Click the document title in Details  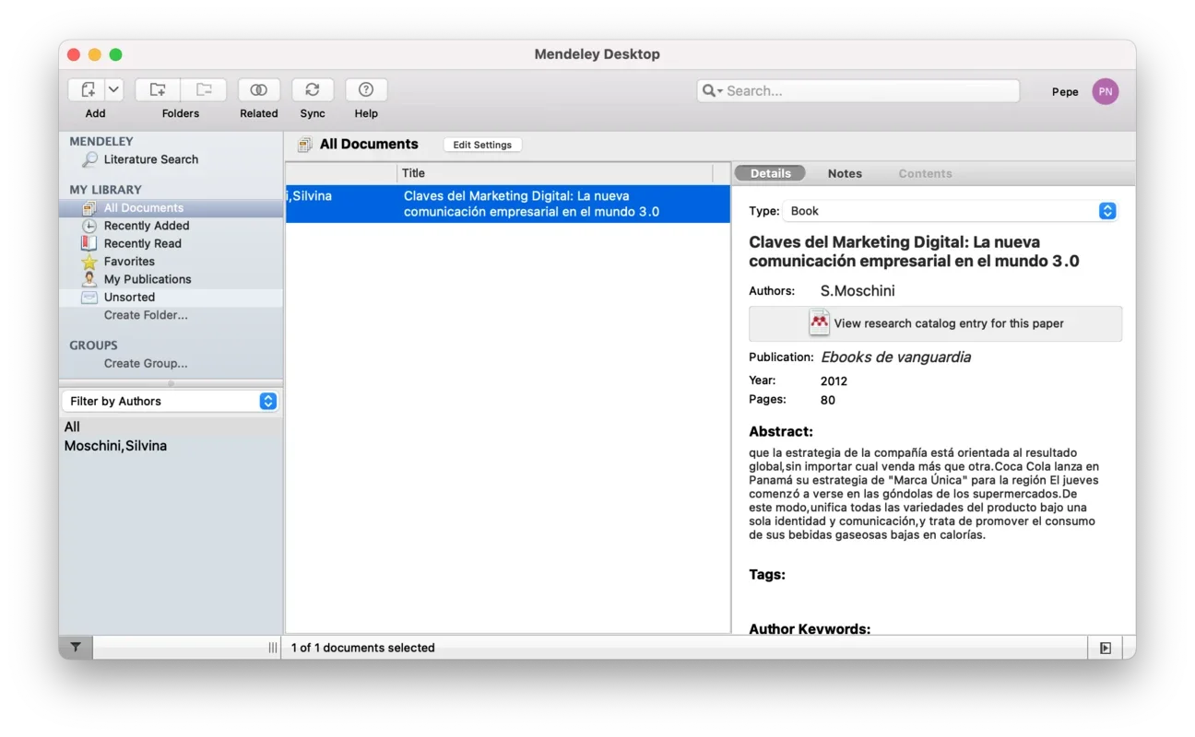click(x=914, y=252)
